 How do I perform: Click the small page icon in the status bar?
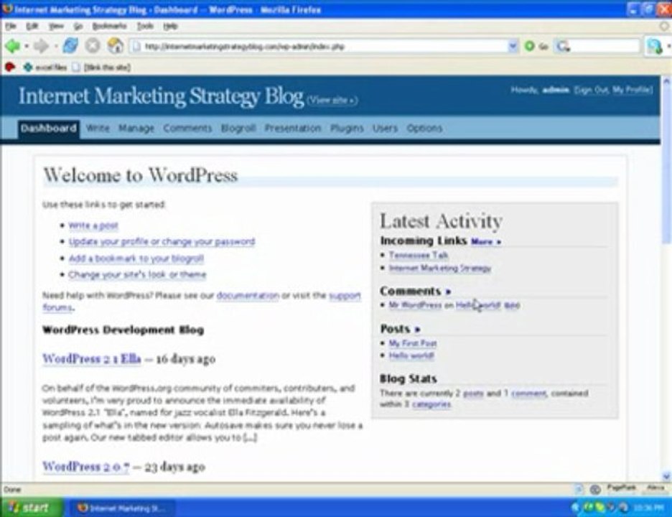point(579,489)
